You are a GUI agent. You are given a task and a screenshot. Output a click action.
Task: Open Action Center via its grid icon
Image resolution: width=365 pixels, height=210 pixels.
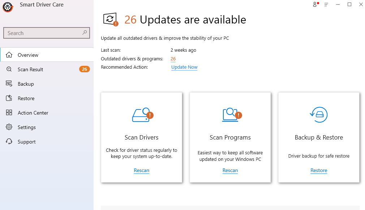click(10, 112)
